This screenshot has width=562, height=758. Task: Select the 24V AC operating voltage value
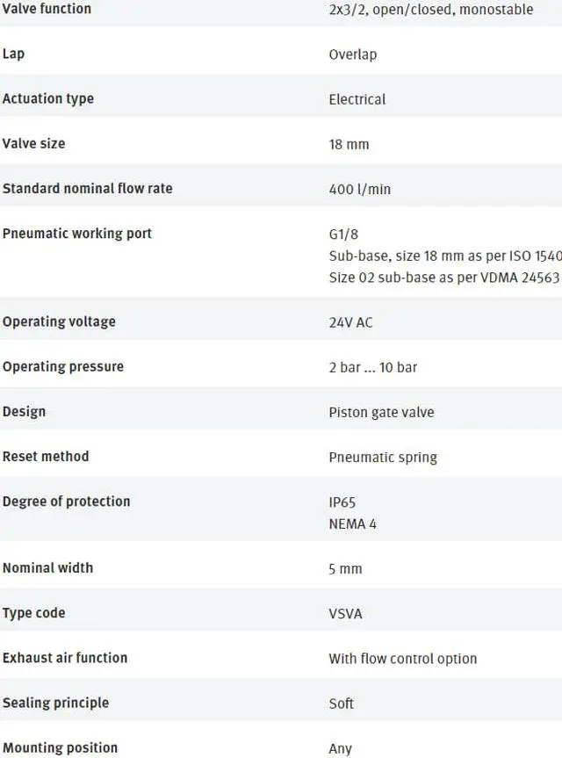click(x=350, y=322)
